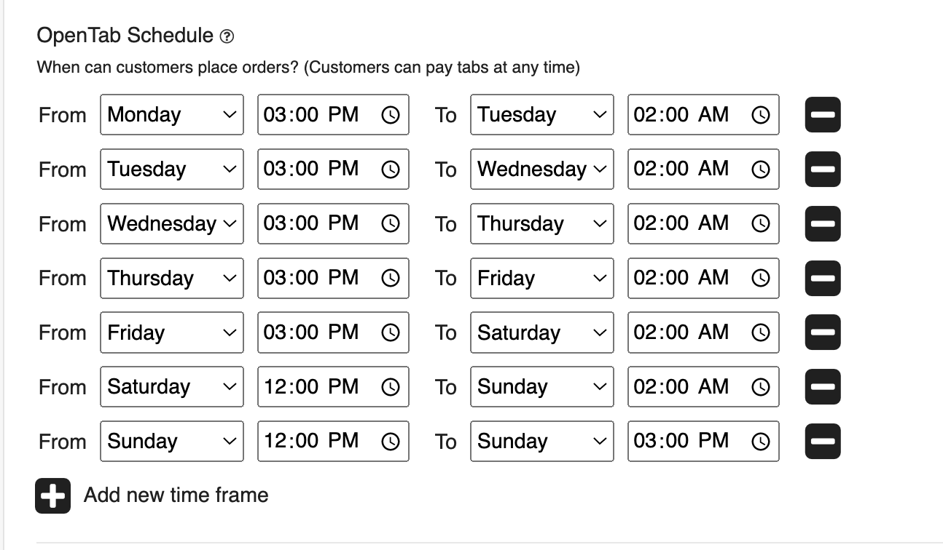The width and height of the screenshot is (943, 550).
Task: Open clock picker for Monday 03:00 PM start
Action: tap(391, 115)
